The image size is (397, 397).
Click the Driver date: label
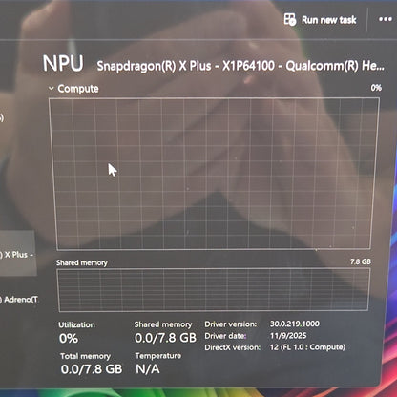pyautogui.click(x=225, y=336)
